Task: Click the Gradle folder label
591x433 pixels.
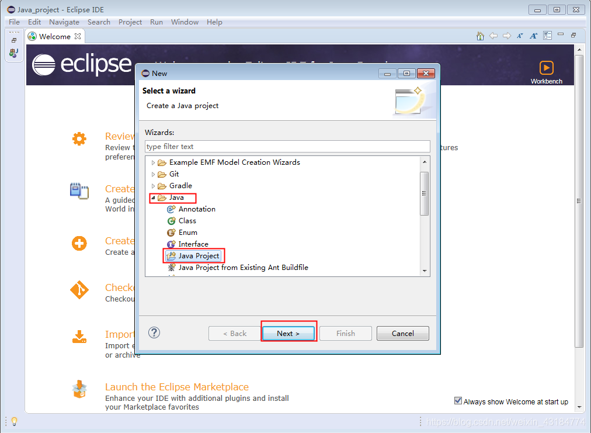Action: [x=180, y=186]
